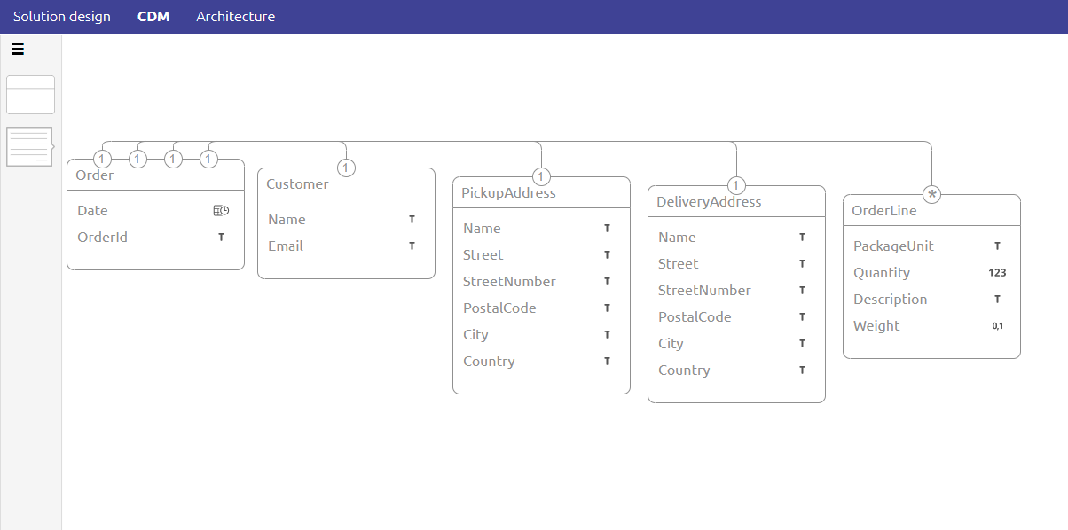Click the text type icon beside Description

(997, 299)
